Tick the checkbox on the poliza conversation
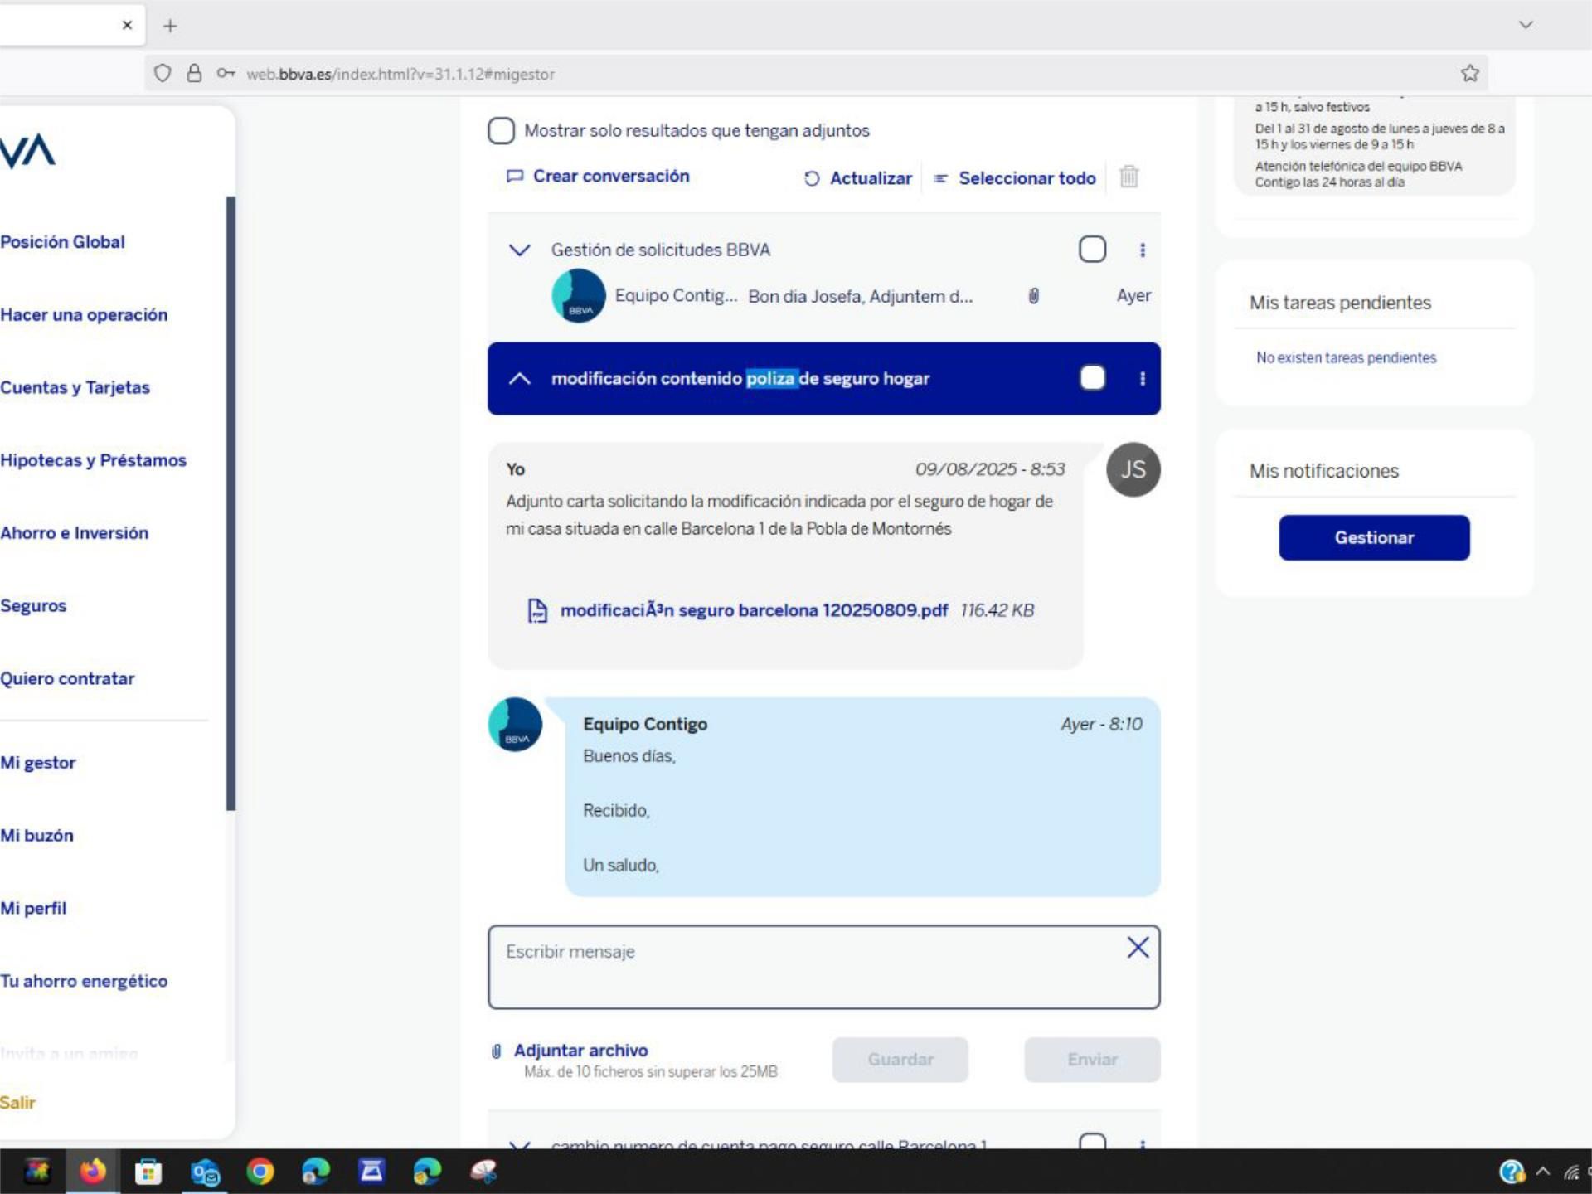1592x1194 pixels. coord(1092,378)
